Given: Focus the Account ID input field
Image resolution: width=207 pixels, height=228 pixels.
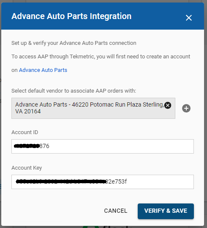Looking at the screenshot, I should [x=103, y=146].
